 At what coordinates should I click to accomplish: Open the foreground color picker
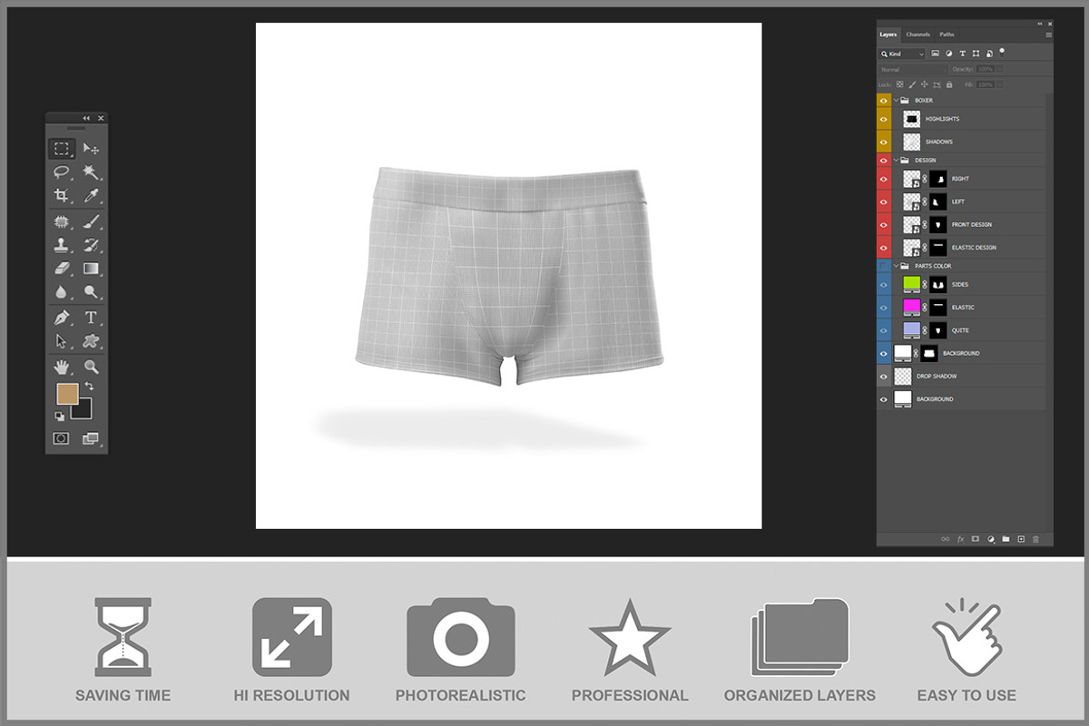(67, 394)
